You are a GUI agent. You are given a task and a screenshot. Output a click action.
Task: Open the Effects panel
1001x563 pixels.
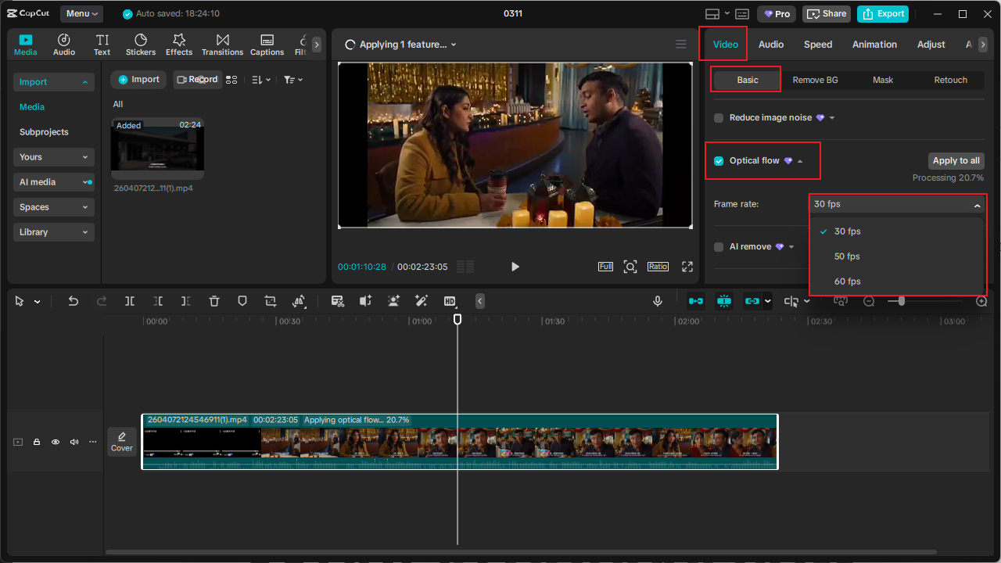click(179, 45)
